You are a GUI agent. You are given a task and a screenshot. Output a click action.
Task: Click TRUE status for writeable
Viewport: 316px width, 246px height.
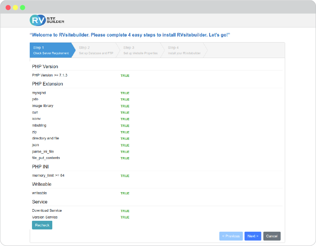coord(125,193)
